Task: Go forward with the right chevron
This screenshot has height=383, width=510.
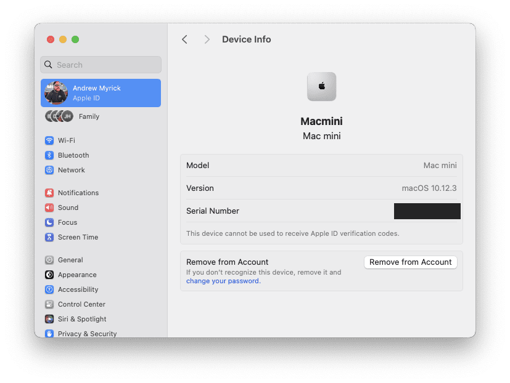Action: pyautogui.click(x=207, y=39)
